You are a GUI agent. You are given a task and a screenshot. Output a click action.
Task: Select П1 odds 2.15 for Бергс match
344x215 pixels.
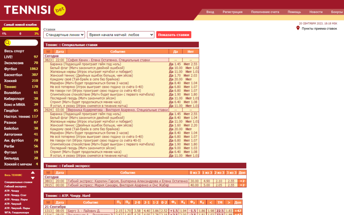(119, 211)
